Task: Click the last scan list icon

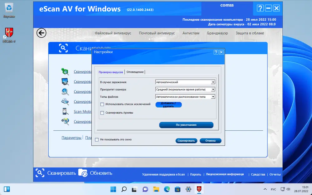Action: pyautogui.click(x=65, y=121)
